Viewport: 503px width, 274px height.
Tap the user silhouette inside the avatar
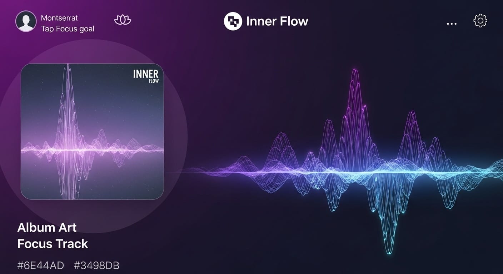point(25,21)
